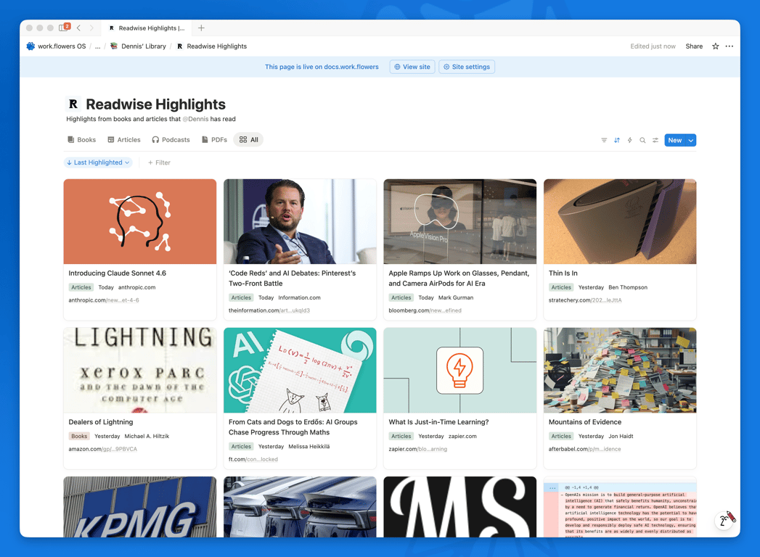The height and width of the screenshot is (557, 760).
Task: Open the filter icon in database toolbar
Action: [604, 141]
